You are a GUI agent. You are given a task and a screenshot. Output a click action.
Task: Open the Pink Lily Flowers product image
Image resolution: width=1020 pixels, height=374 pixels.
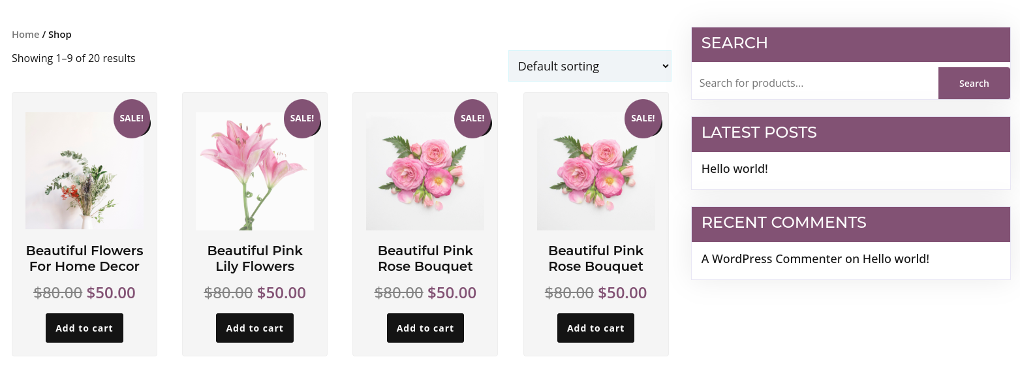pyautogui.click(x=255, y=171)
